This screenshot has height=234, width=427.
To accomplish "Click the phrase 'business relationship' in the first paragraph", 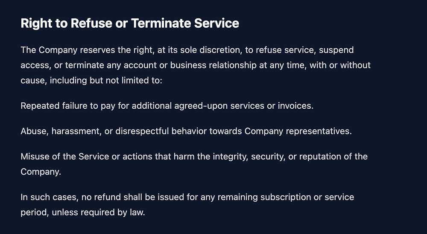I will [x=196, y=65].
